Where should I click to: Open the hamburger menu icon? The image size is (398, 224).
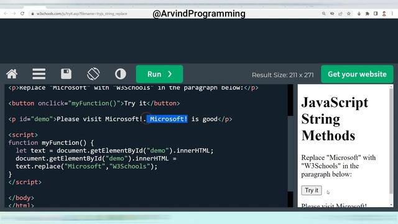[39, 74]
